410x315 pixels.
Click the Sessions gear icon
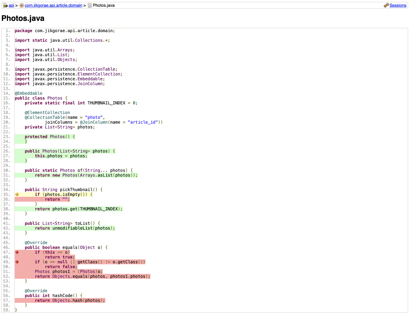pos(386,5)
